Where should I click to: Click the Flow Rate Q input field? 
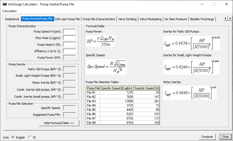coord(69,38)
